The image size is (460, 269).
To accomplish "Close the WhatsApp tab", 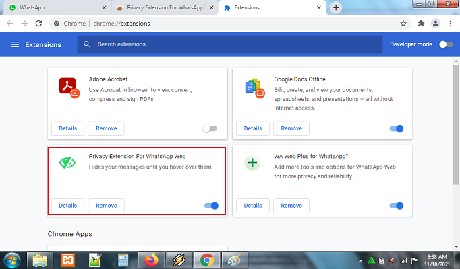I will click(x=104, y=7).
